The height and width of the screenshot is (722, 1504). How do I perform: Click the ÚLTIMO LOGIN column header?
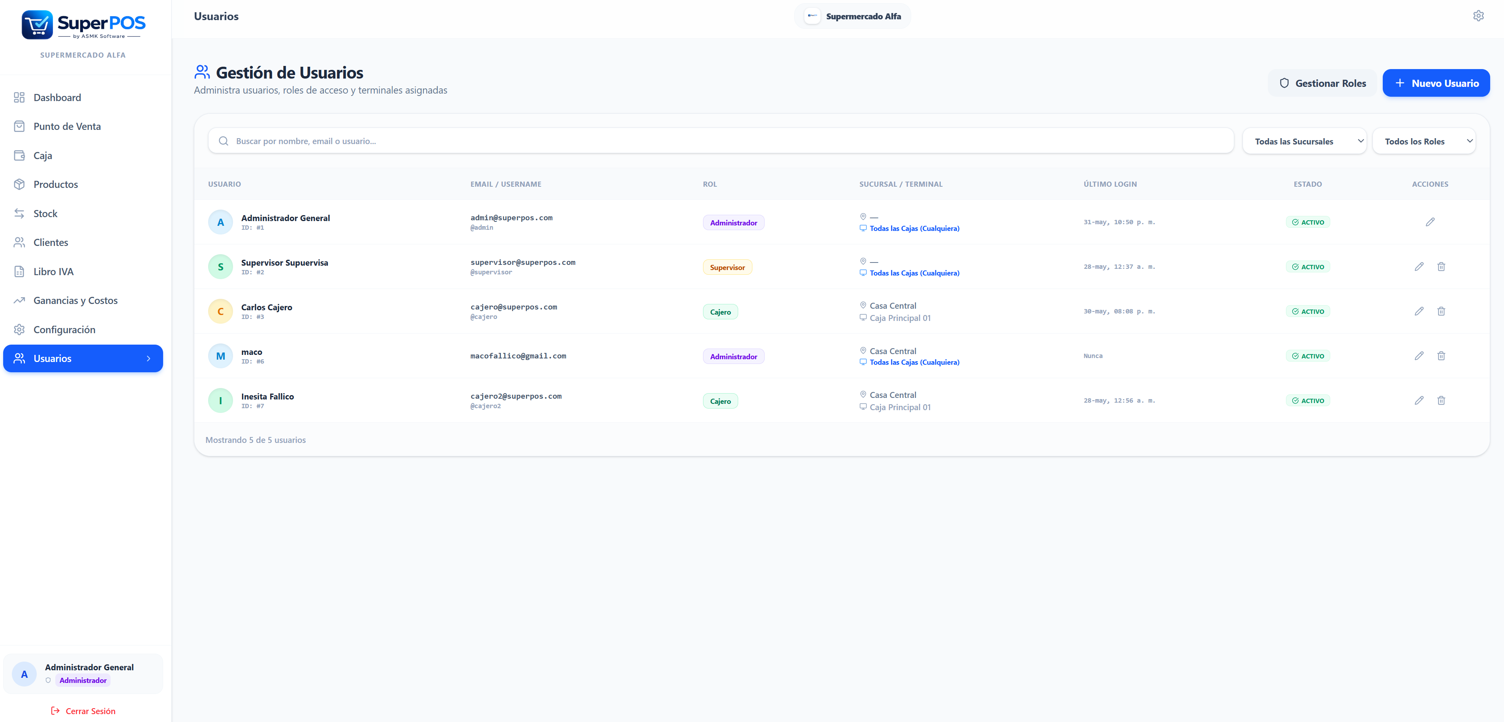coord(1110,184)
